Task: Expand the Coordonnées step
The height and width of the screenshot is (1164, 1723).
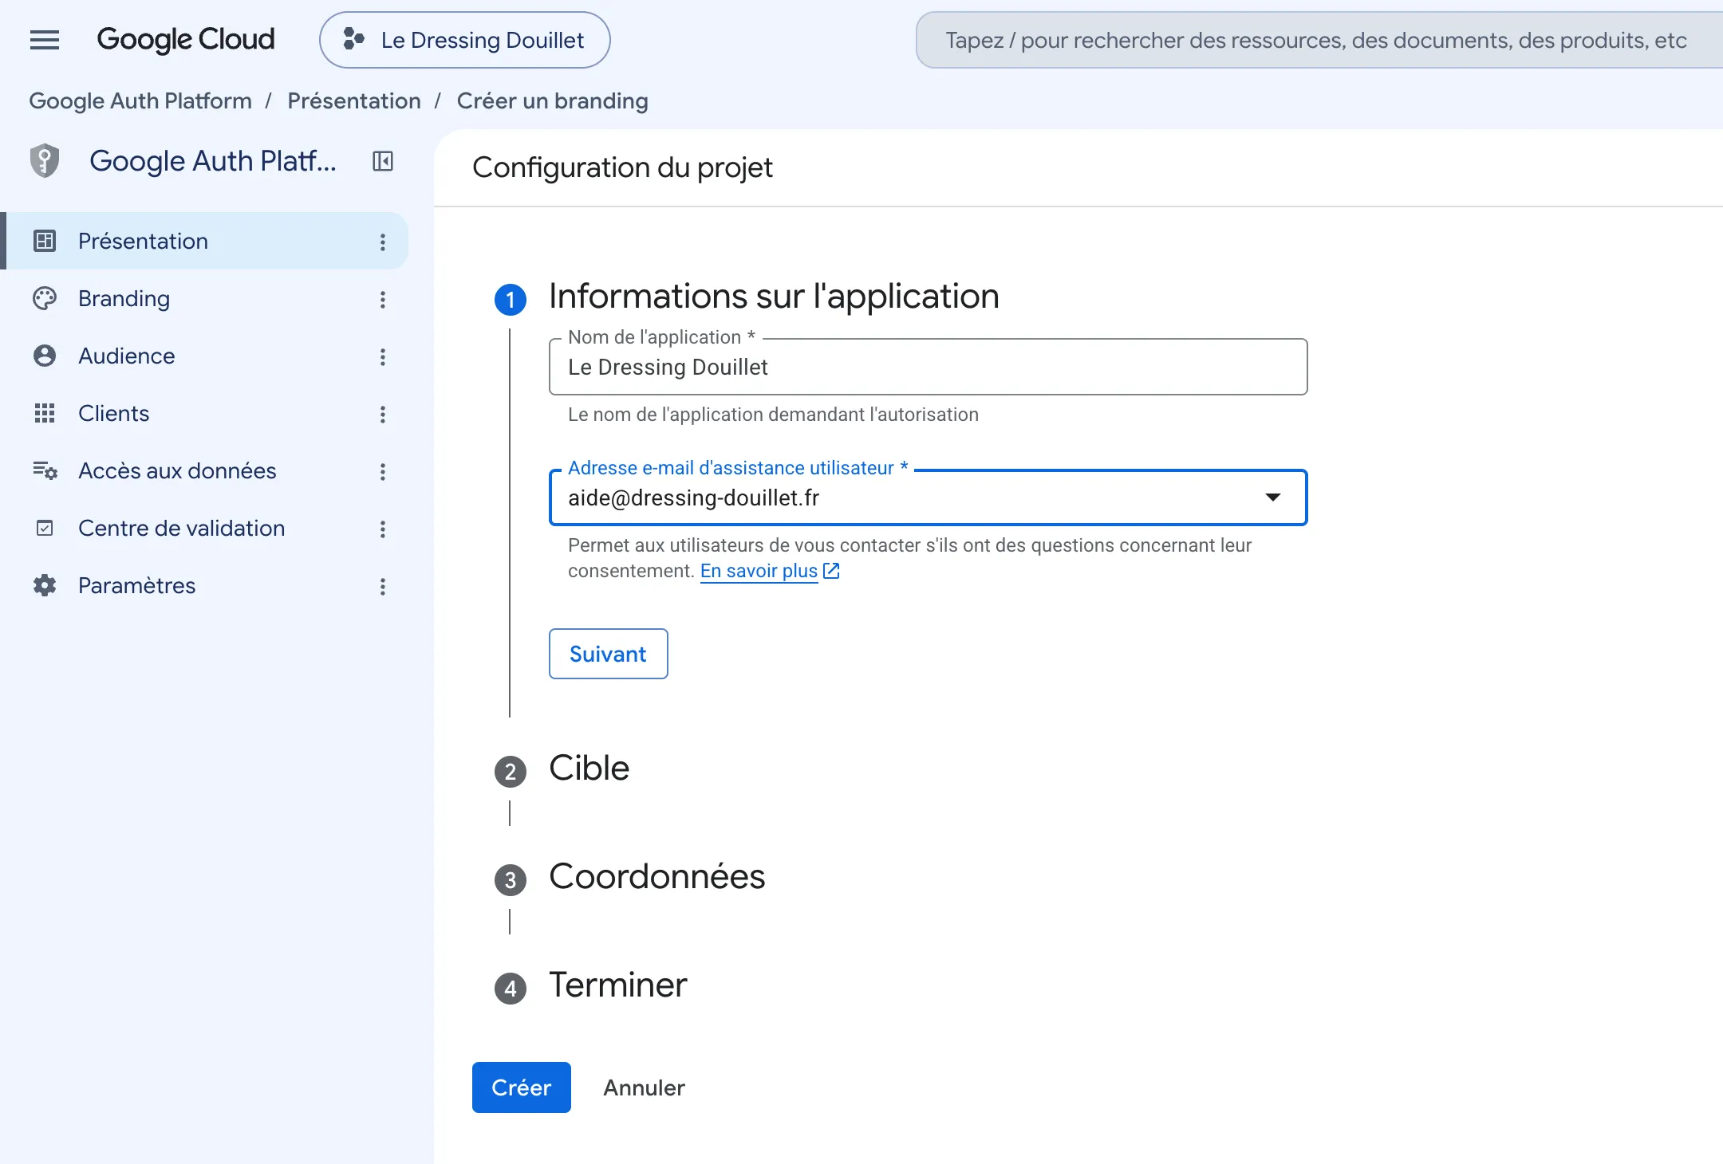Action: coord(657,877)
